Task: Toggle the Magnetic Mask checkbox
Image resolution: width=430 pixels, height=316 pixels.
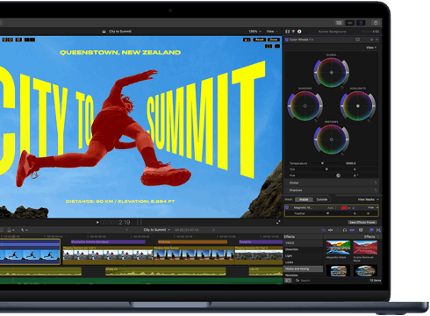Action: 287,207
